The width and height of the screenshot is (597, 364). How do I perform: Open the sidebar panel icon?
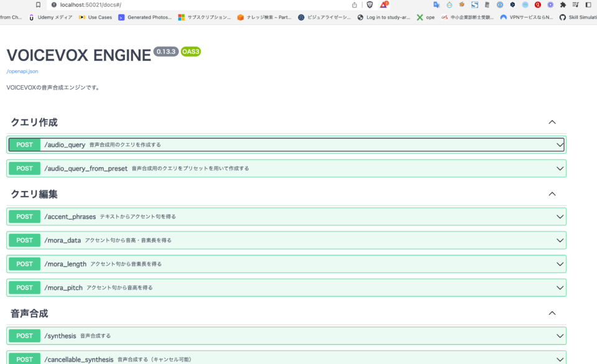pyautogui.click(x=587, y=6)
